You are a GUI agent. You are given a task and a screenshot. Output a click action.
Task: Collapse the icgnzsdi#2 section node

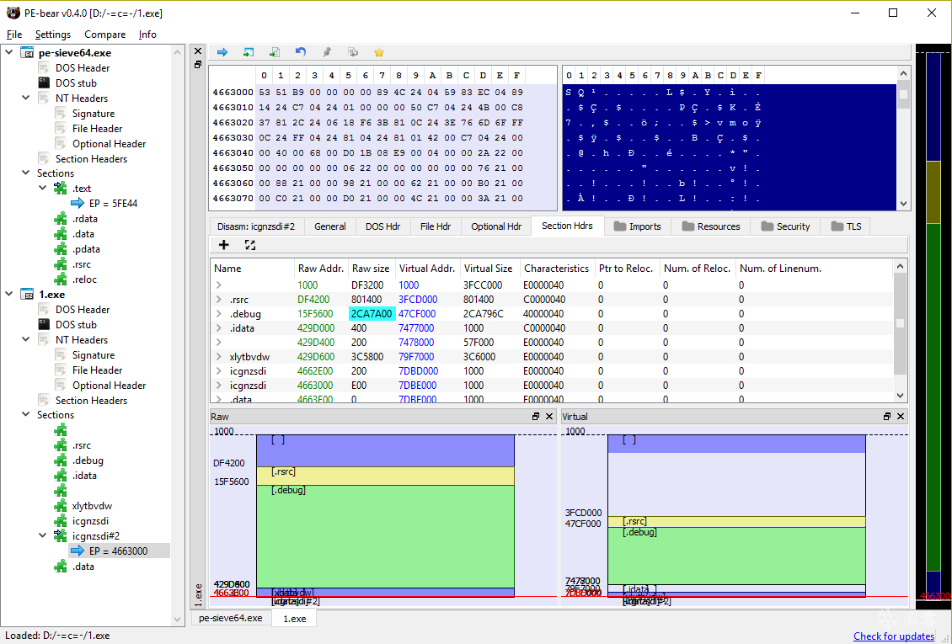pos(42,535)
